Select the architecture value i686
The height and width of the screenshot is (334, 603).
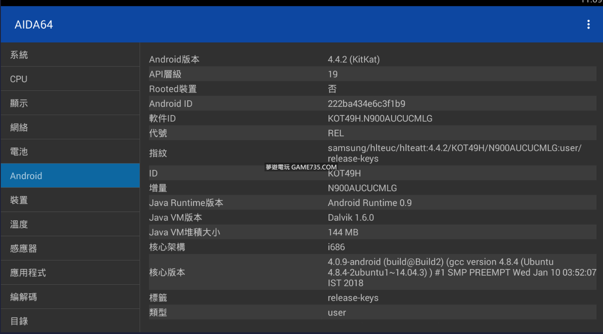pos(336,247)
